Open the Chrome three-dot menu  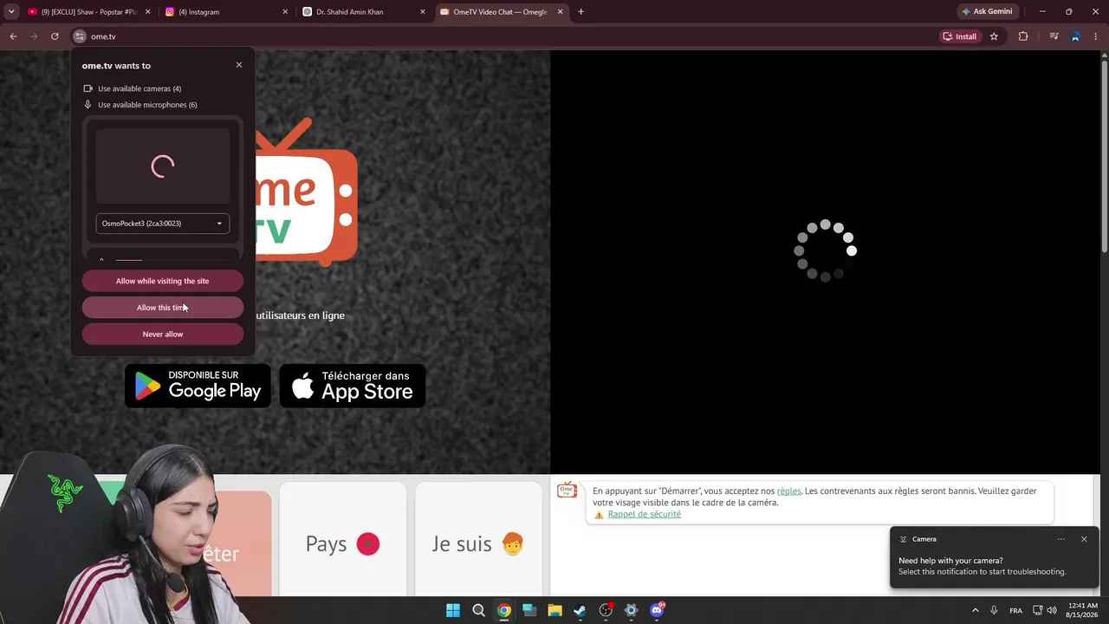coord(1097,36)
